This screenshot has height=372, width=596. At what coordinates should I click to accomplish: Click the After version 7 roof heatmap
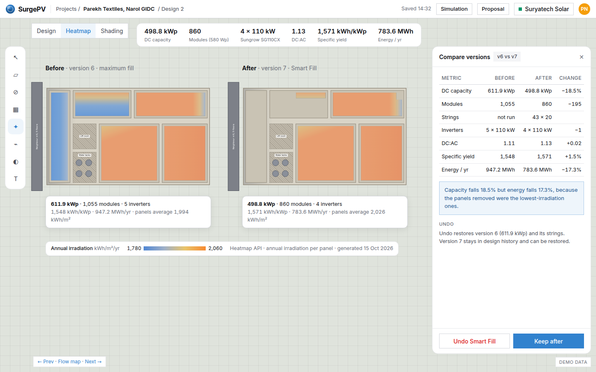coord(324,136)
